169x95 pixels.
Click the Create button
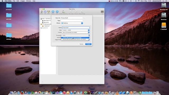[x=88, y=44]
